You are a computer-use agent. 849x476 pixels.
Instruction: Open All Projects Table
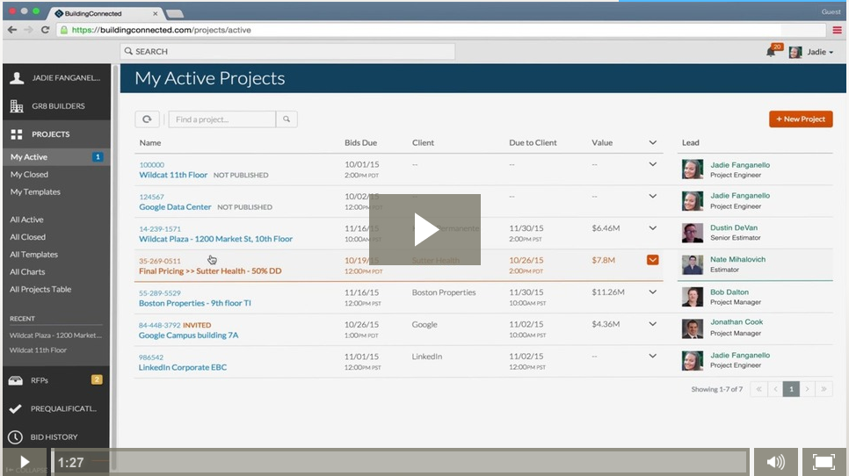[x=40, y=290]
